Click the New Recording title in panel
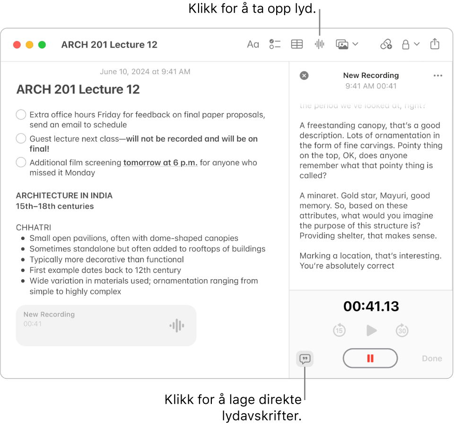 [371, 76]
